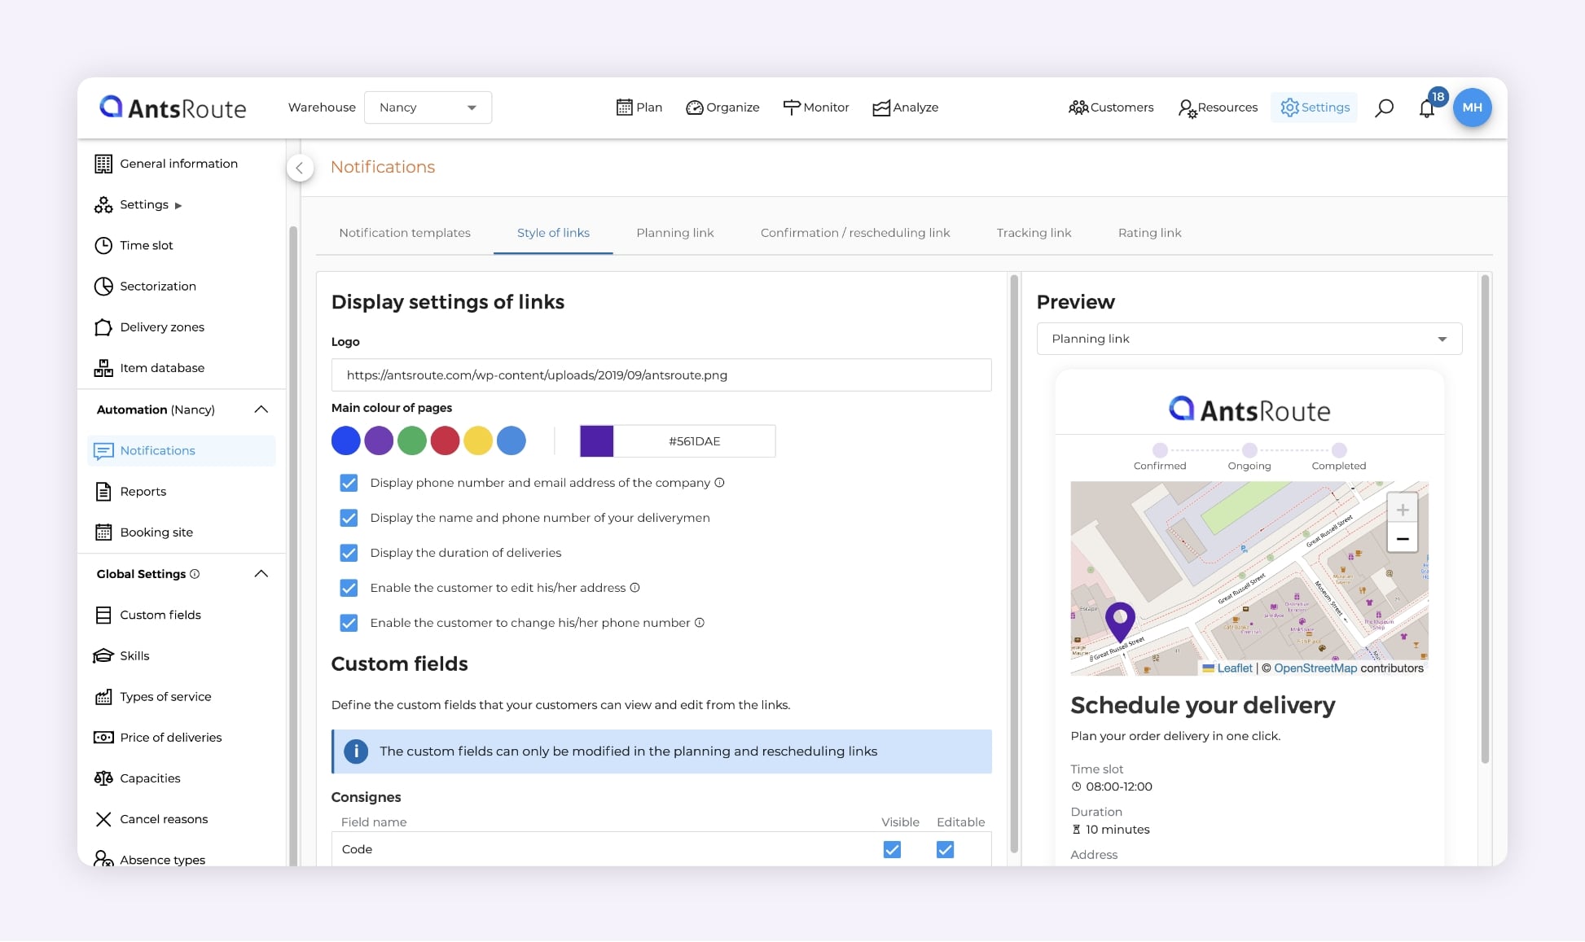Open the Warehouse selector showing Nancy
Image resolution: width=1585 pixels, height=942 pixels.
point(428,107)
